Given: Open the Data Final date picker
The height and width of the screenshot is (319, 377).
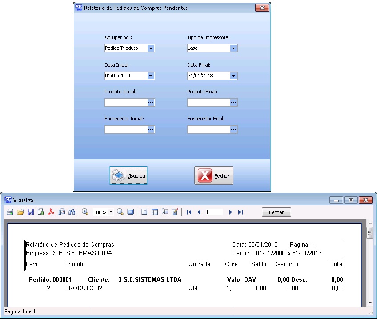Looking at the screenshot, I should 233,76.
